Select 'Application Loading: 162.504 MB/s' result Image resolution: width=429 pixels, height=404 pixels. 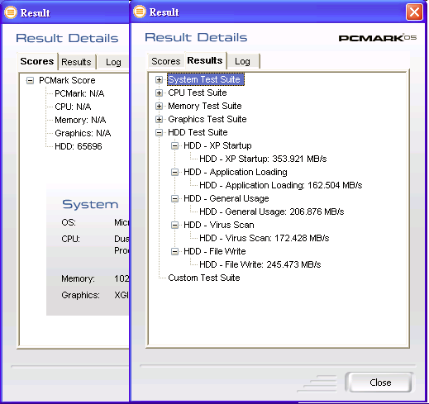point(281,185)
